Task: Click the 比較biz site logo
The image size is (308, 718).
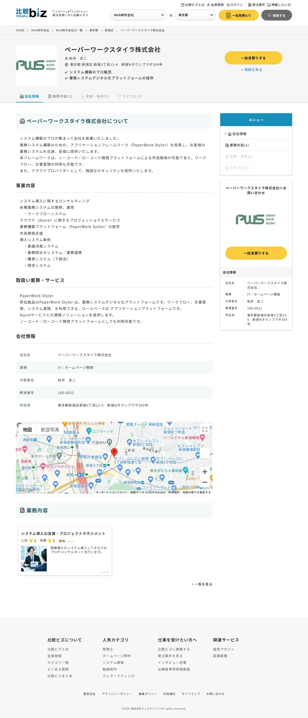Action: (31, 13)
